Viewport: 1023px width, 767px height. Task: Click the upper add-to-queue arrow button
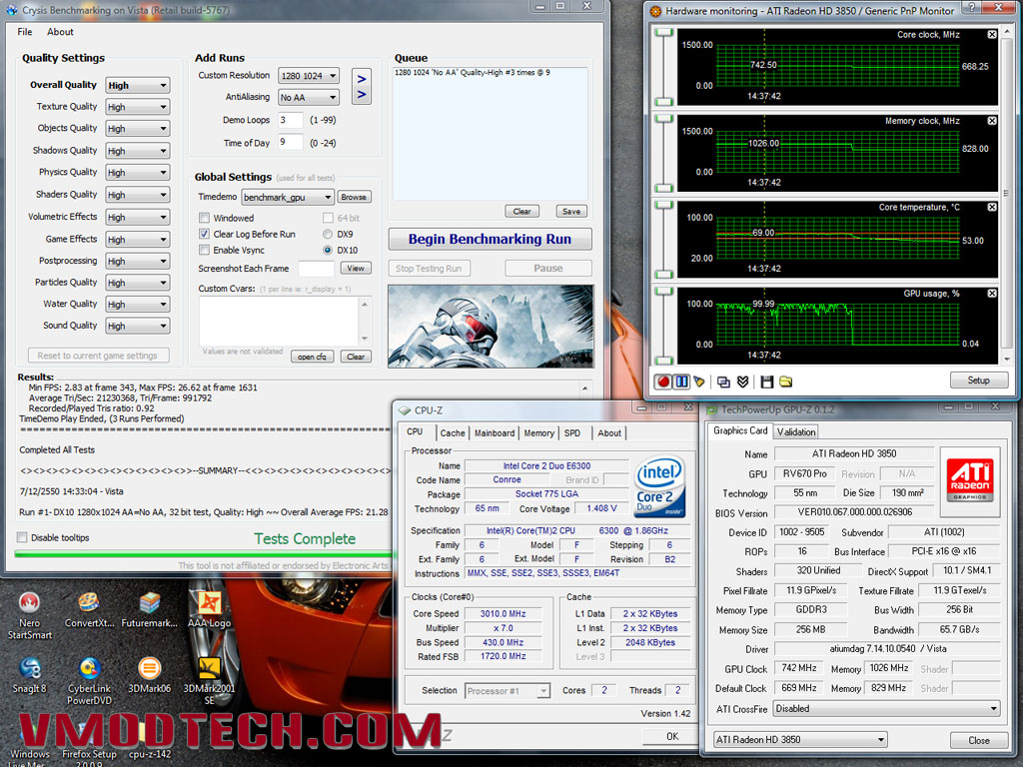tap(362, 78)
